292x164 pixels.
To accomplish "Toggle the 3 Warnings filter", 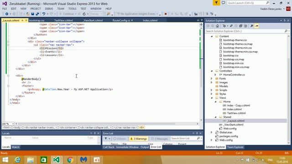I will (x=138, y=138).
